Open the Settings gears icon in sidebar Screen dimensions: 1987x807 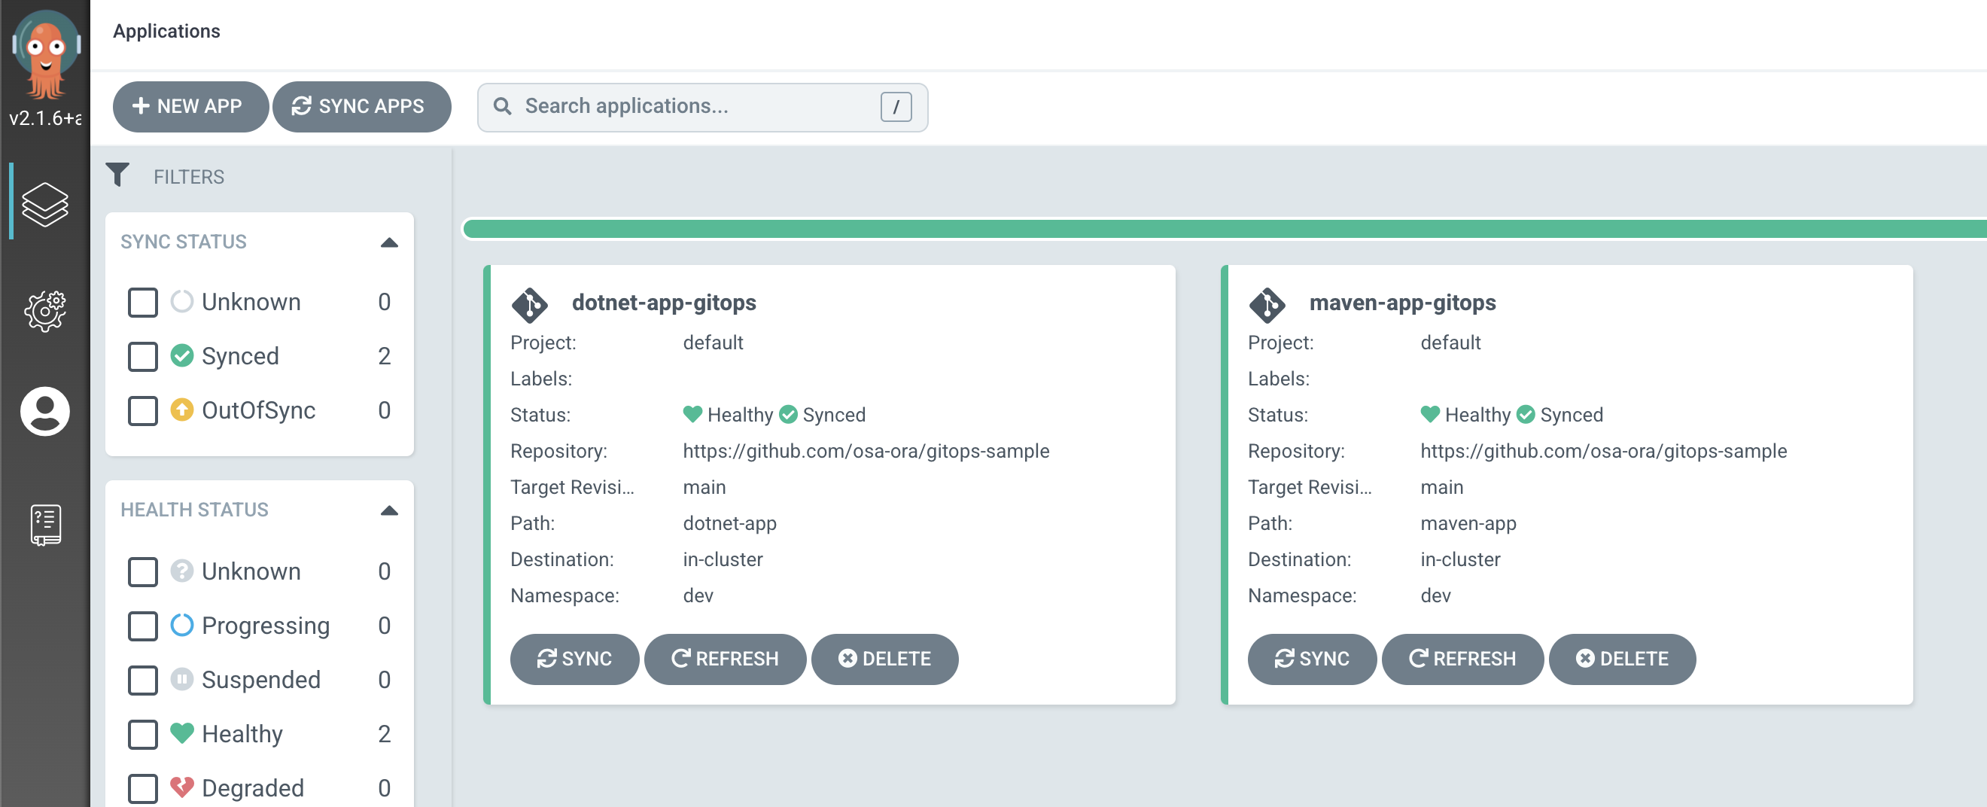pyautogui.click(x=44, y=311)
